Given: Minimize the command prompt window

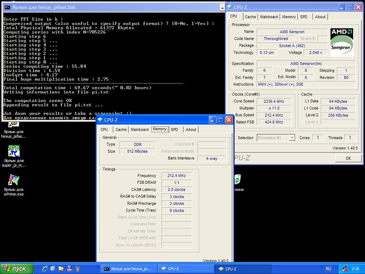Looking at the screenshot, I should (222, 7).
